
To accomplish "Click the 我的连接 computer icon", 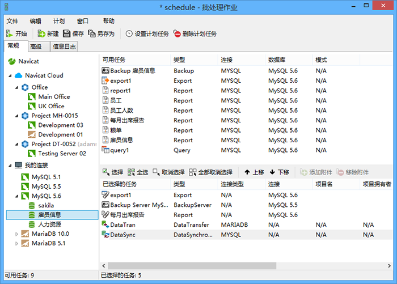I will [x=19, y=166].
